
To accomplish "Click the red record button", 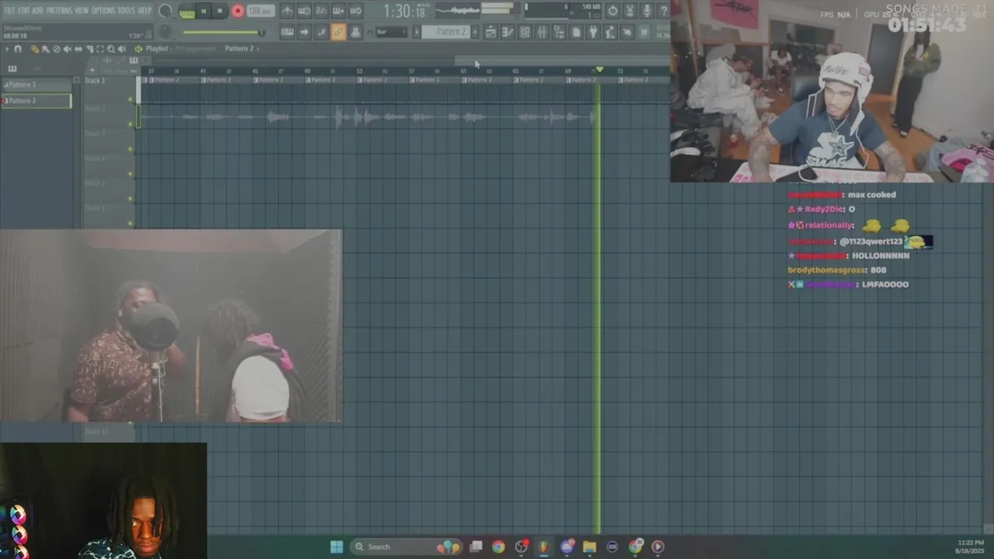I will (238, 11).
